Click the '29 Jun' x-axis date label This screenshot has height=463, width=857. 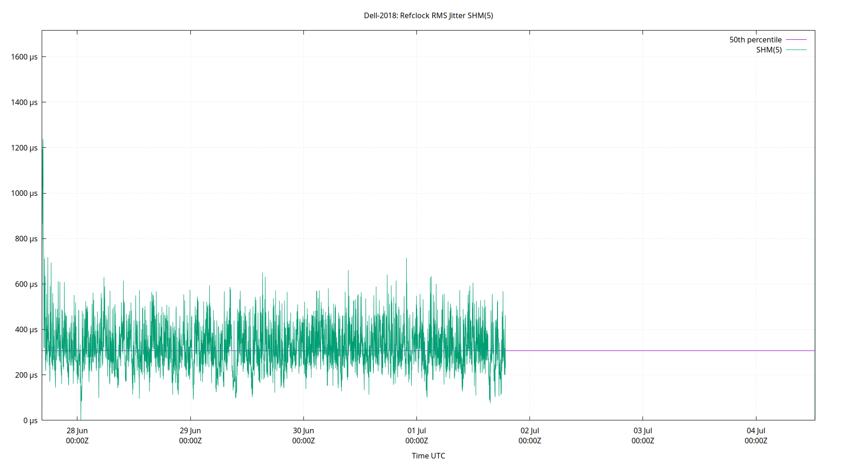(190, 431)
